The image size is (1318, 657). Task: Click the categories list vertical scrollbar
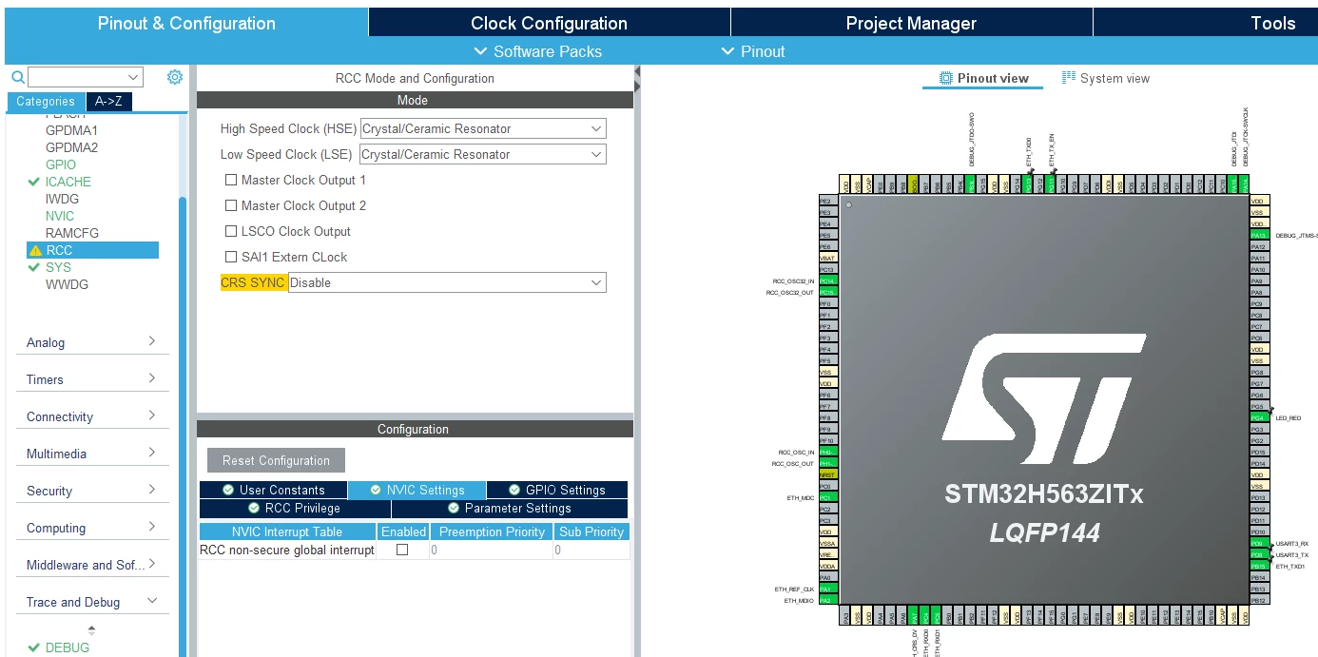point(183,428)
